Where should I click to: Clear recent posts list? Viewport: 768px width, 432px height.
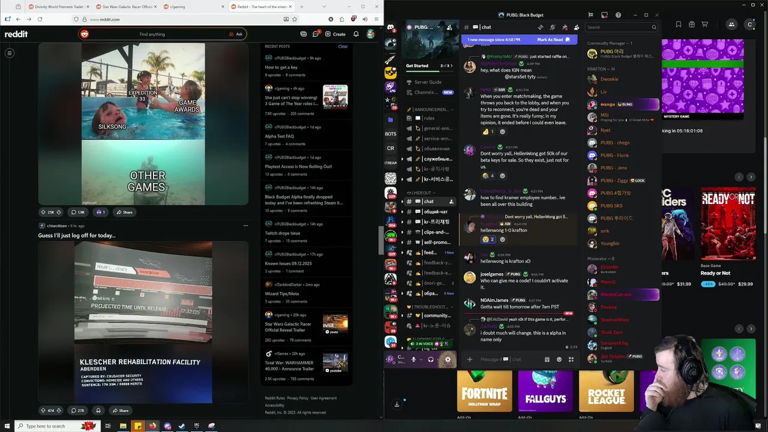[343, 46]
